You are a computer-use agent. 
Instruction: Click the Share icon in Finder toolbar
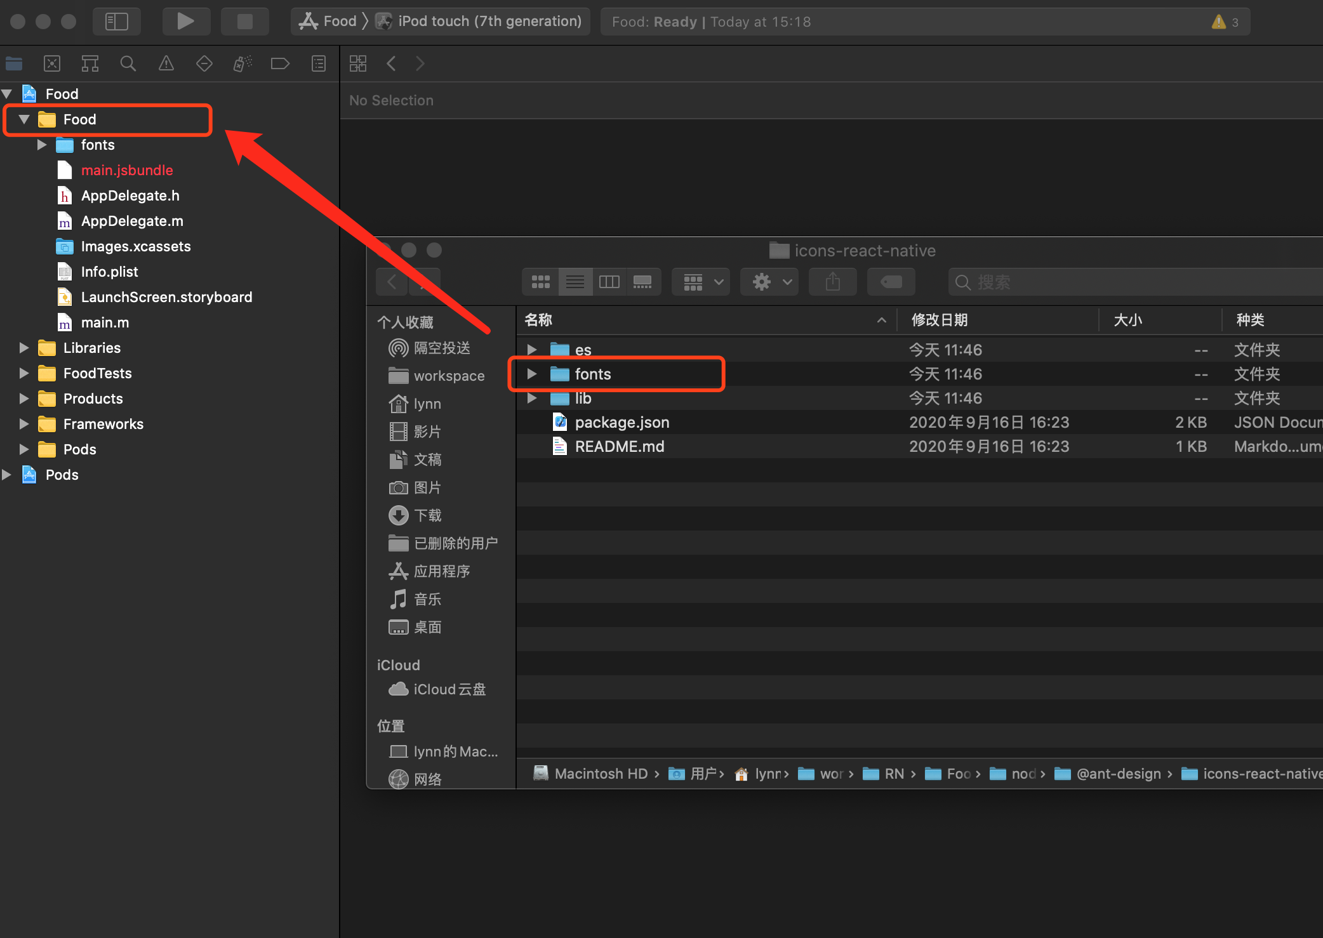coord(832,282)
